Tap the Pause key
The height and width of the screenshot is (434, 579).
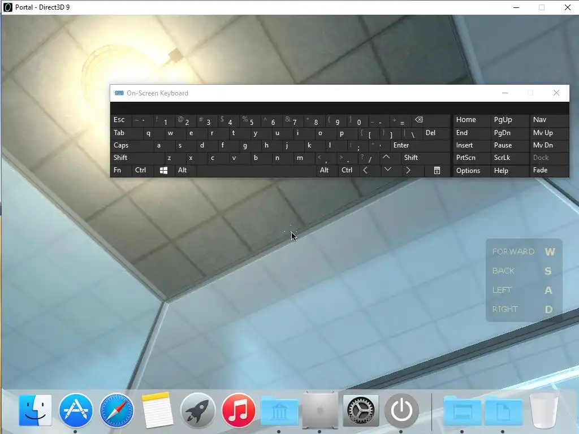click(509, 145)
